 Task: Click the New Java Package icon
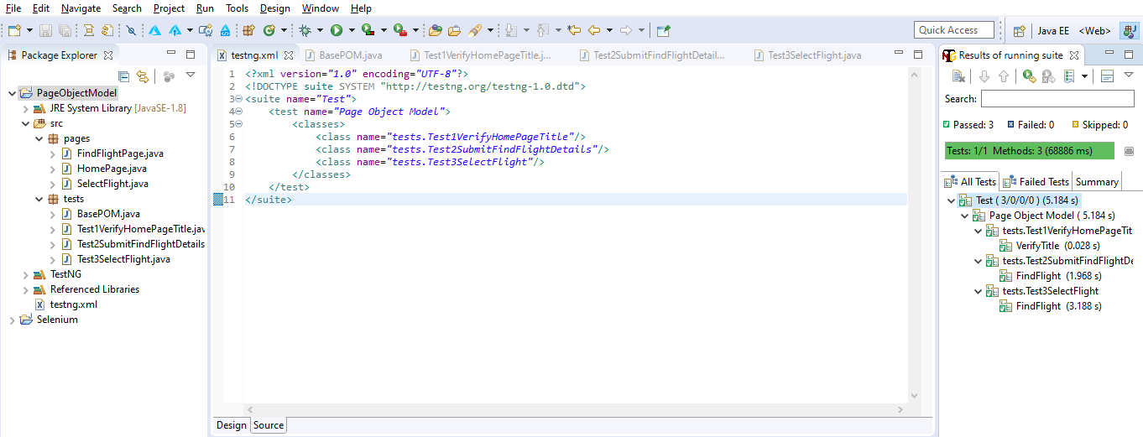[x=248, y=30]
